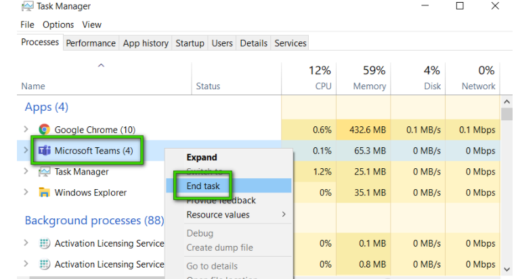Click Teams' 65.3 MB memory value
Screen dimensions: 518x279
pos(370,151)
